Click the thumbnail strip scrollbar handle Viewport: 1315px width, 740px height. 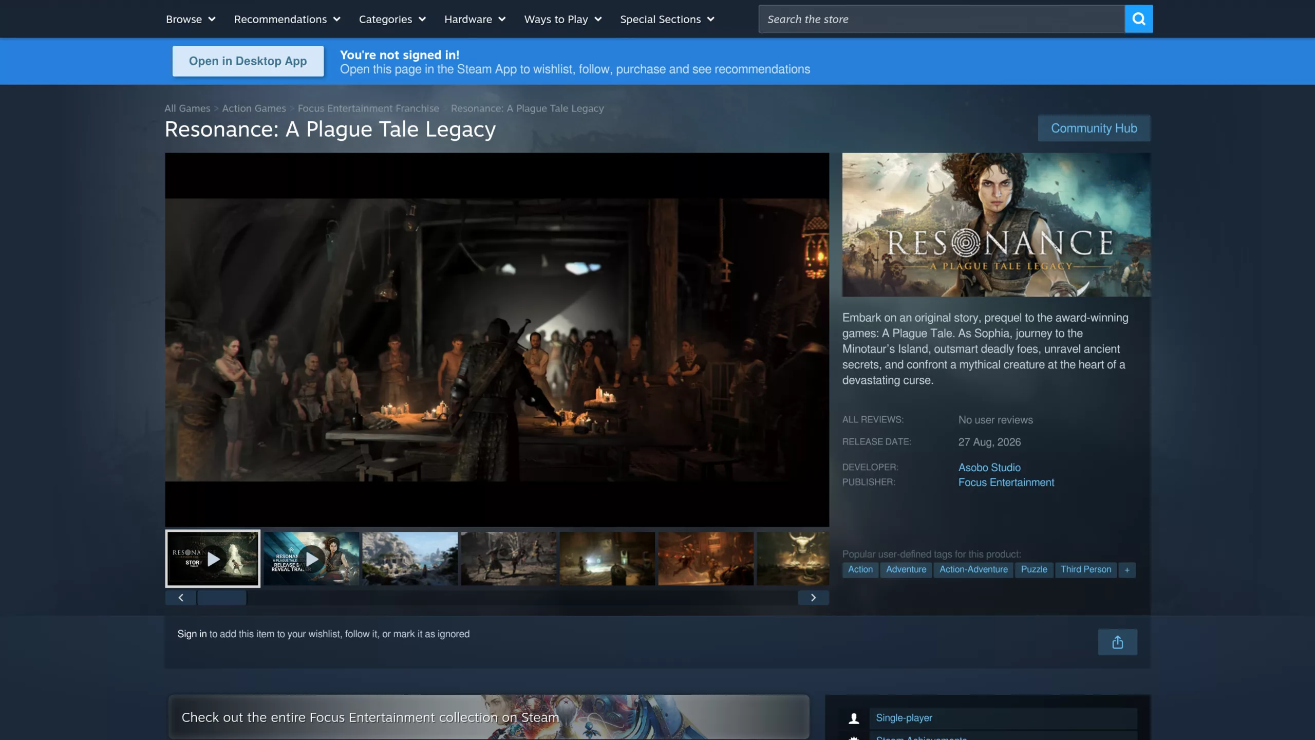[222, 598]
